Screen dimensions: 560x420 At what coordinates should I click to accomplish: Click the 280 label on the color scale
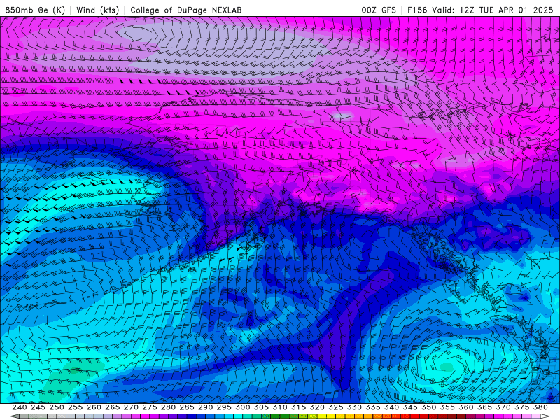(x=168, y=407)
